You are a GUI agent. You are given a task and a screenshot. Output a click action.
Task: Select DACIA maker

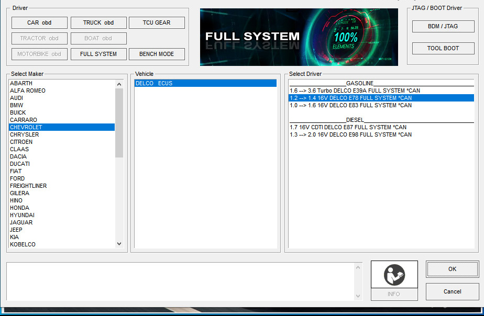click(62, 156)
